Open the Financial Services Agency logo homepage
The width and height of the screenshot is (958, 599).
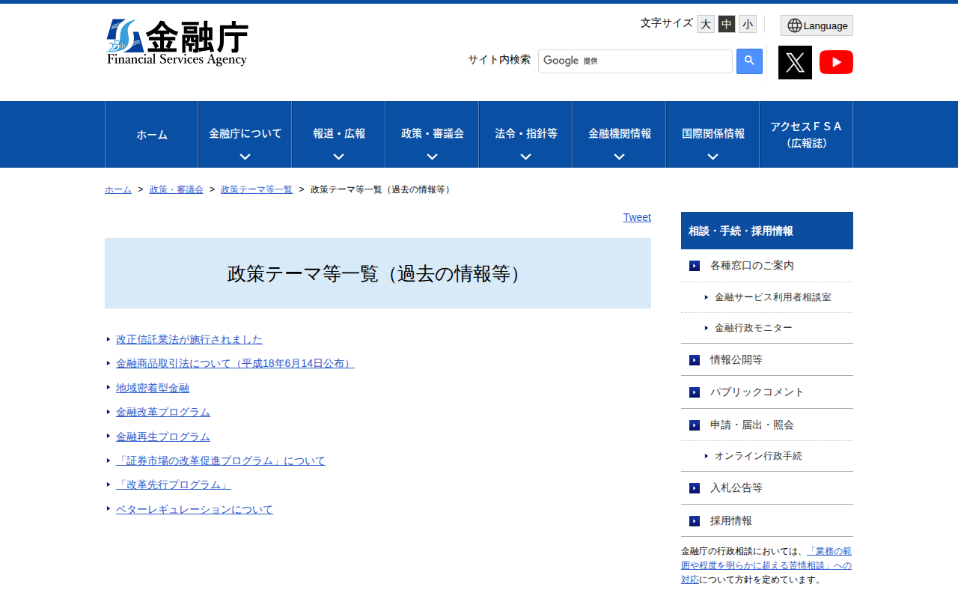tap(177, 43)
